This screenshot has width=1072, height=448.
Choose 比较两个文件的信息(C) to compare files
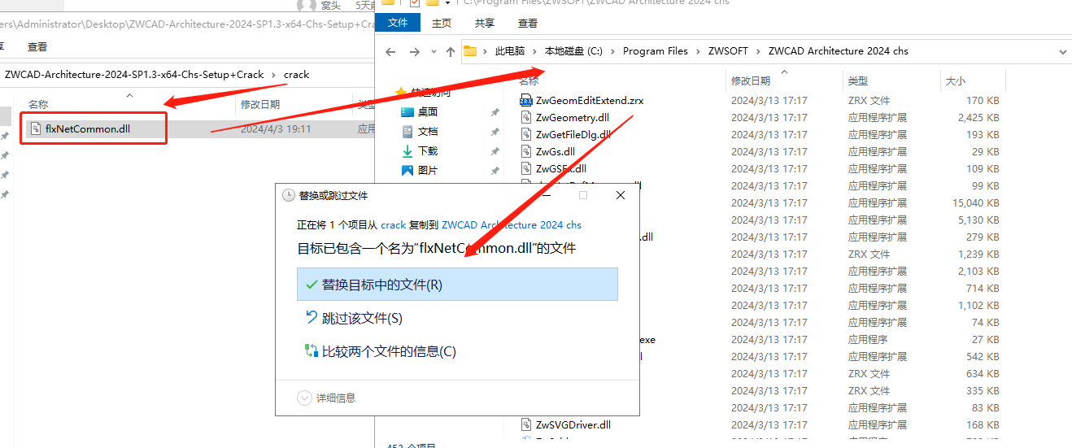(457, 351)
